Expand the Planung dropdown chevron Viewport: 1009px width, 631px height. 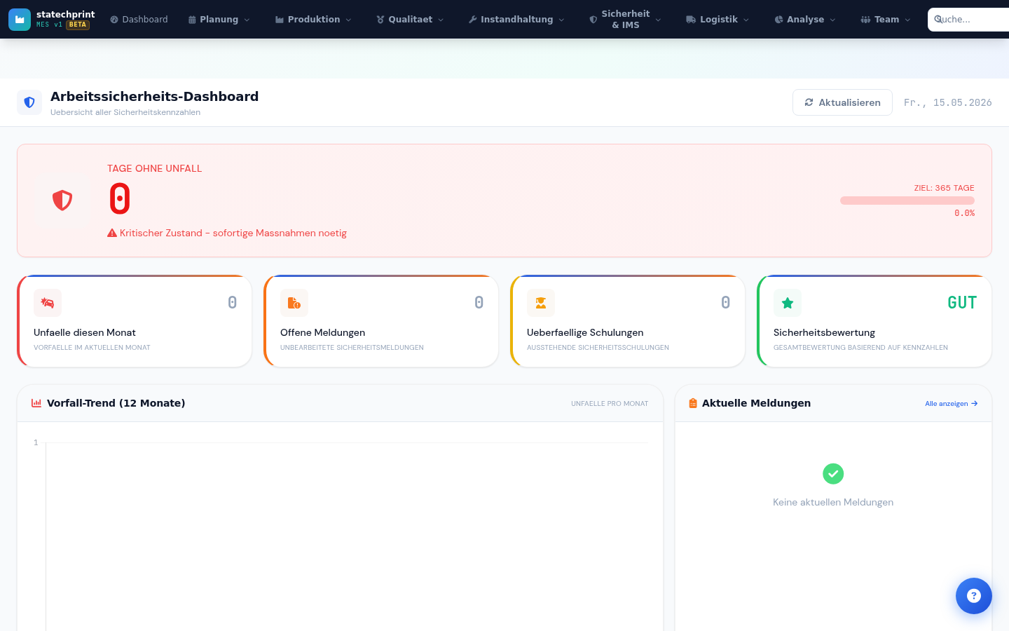[247, 20]
